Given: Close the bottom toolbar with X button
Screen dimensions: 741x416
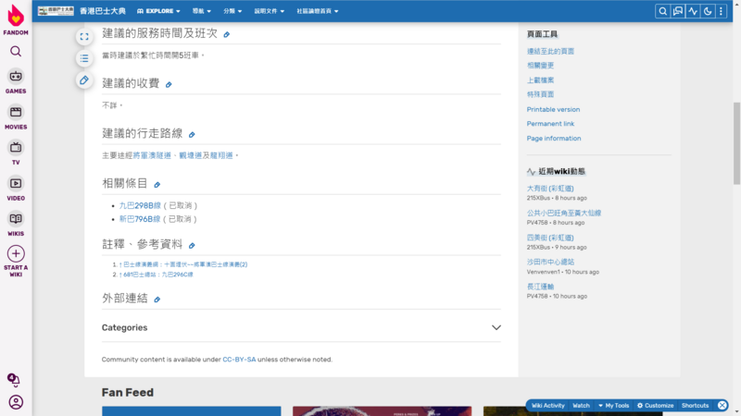Looking at the screenshot, I should (x=722, y=406).
